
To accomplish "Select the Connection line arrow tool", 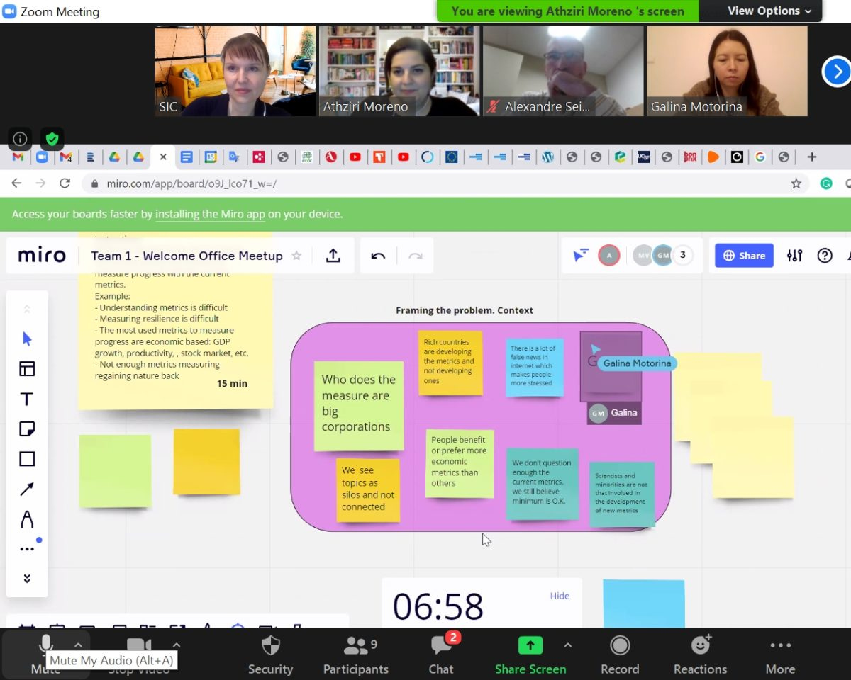I will [27, 489].
